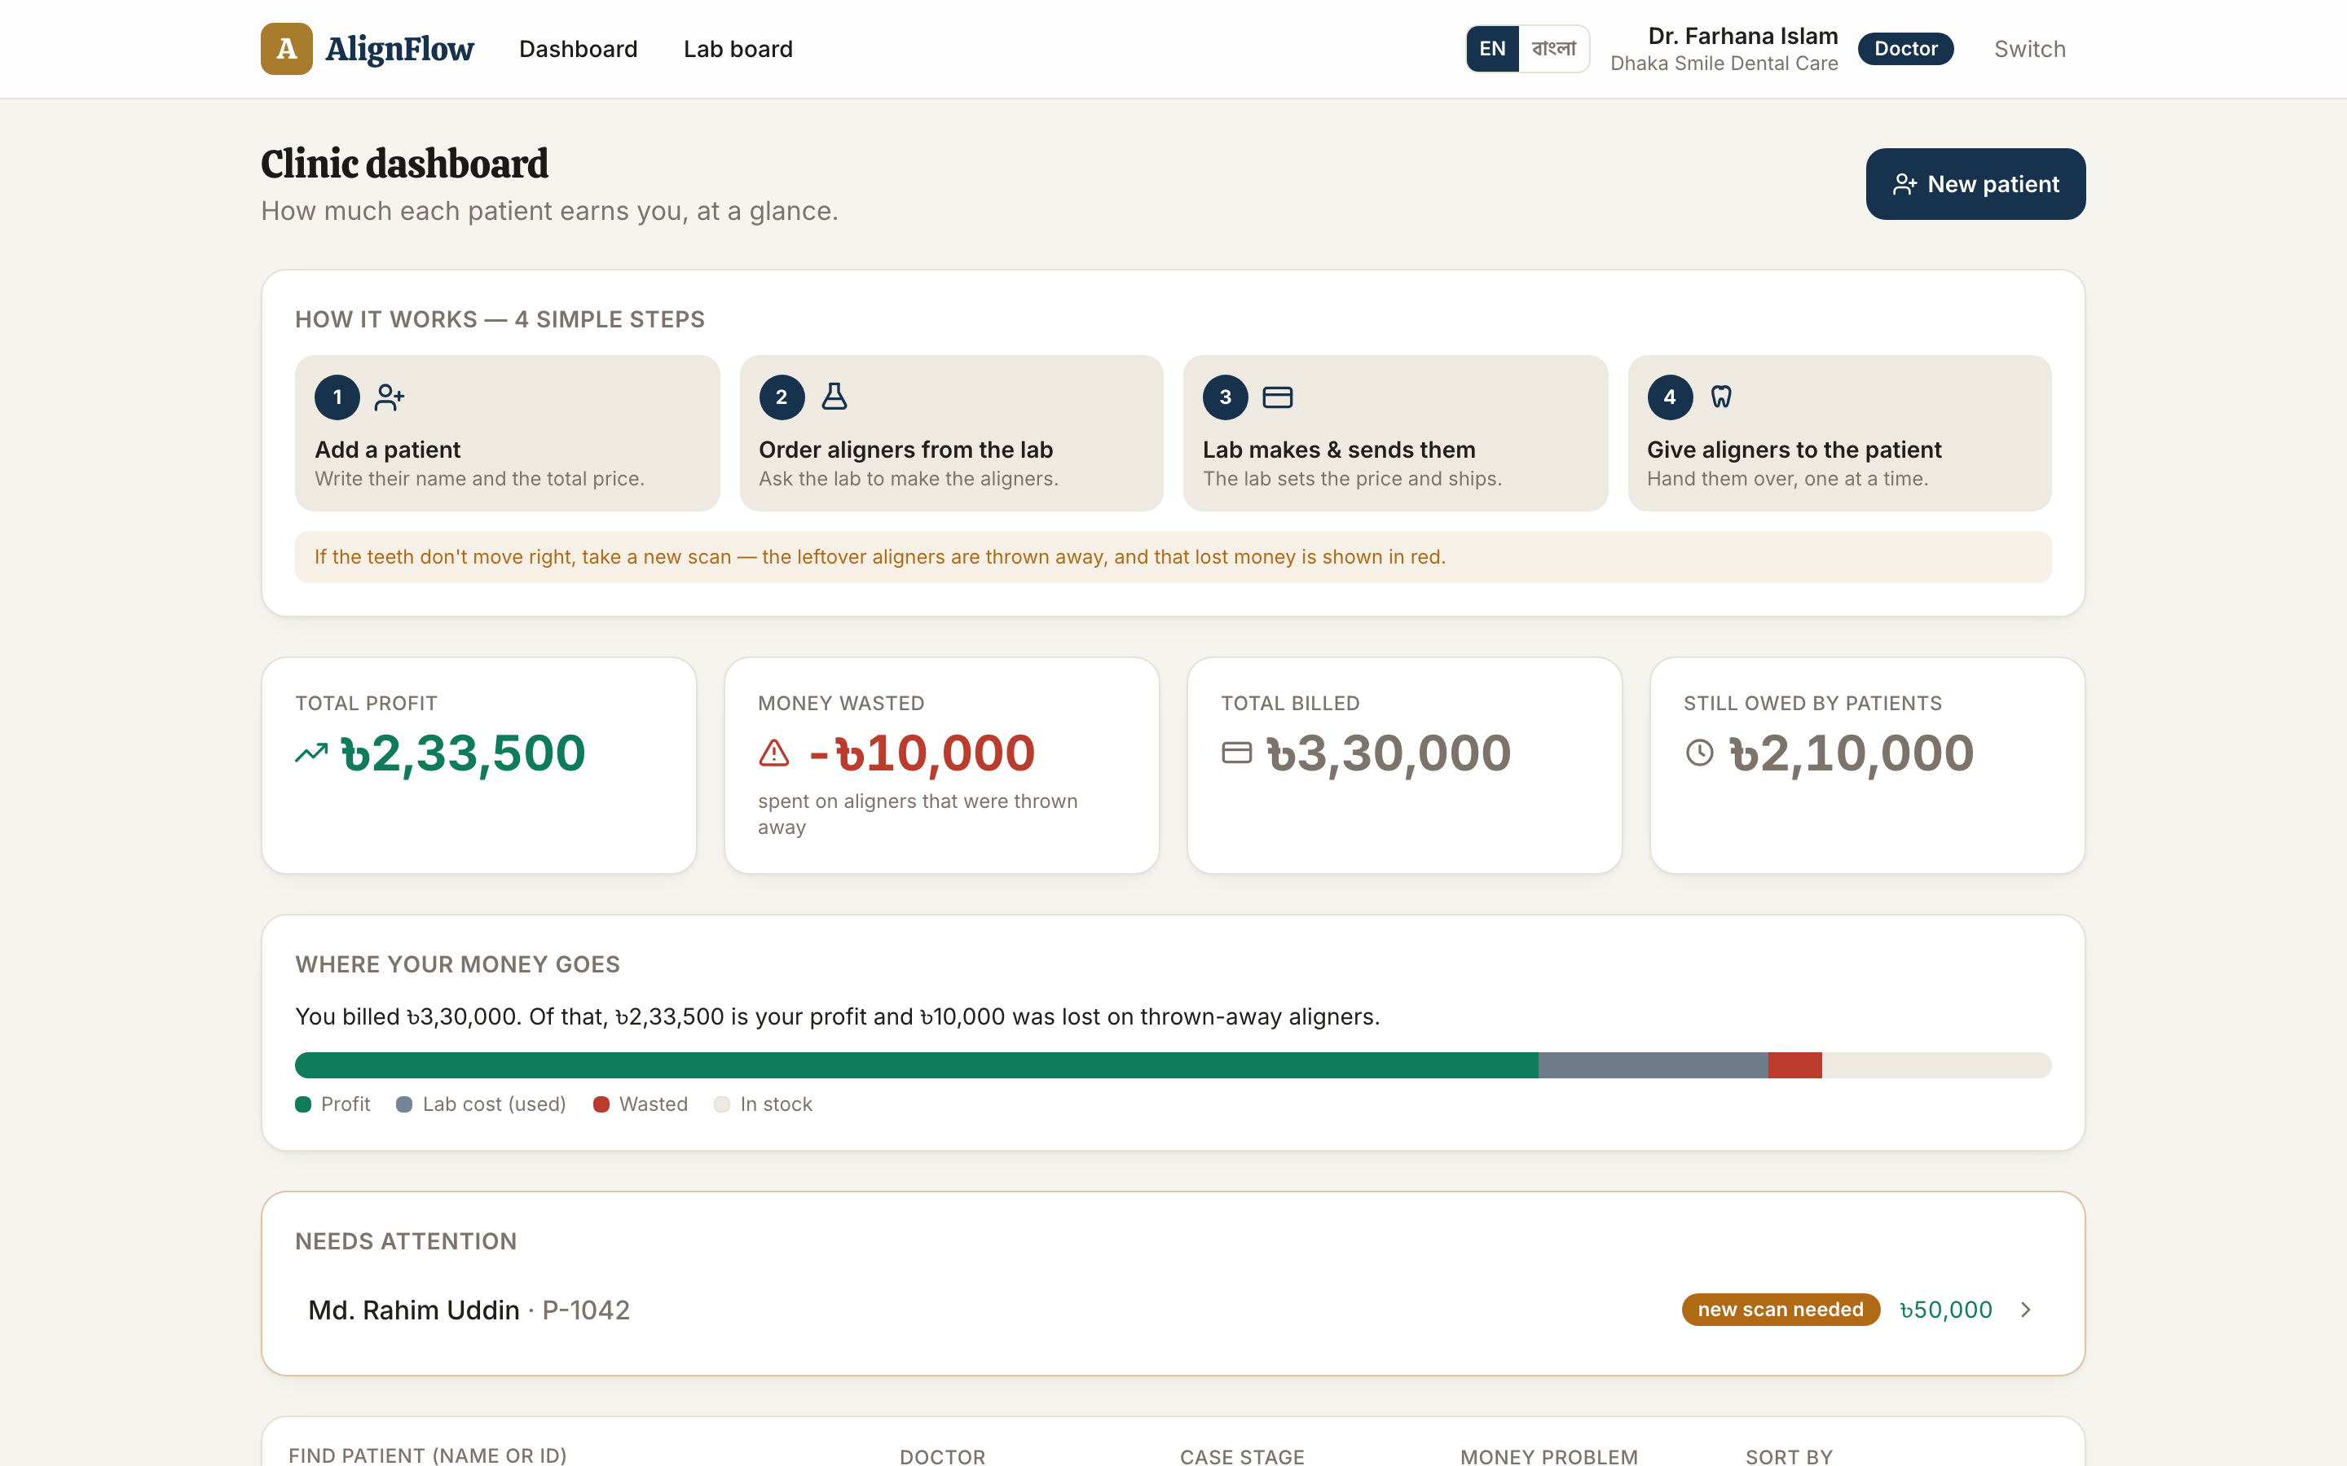Click the step number 4 badge
The width and height of the screenshot is (2347, 1466).
tap(1670, 397)
